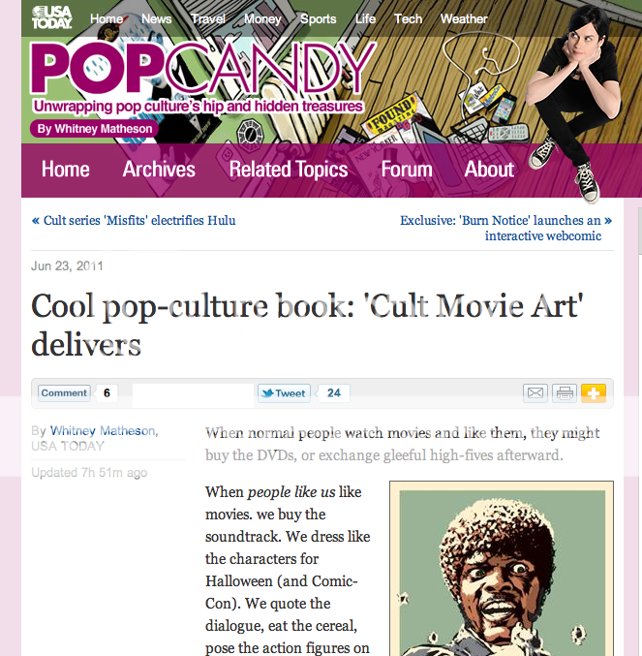
Task: Click the print article printer icon
Action: pyautogui.click(x=565, y=393)
